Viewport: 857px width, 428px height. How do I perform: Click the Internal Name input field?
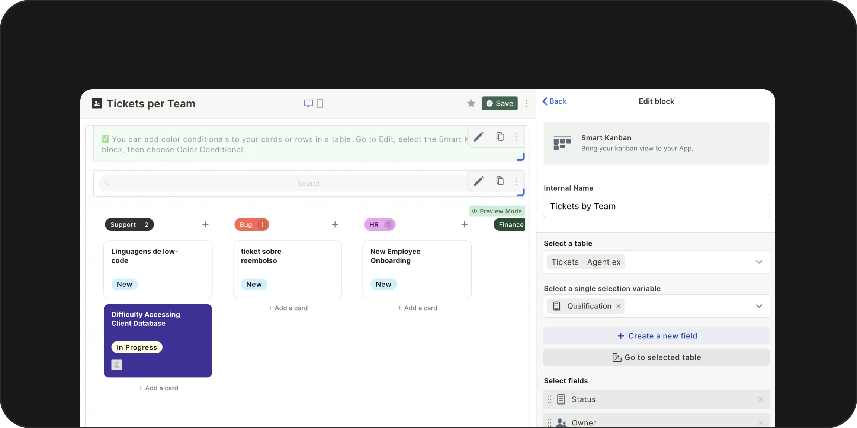[x=656, y=206]
